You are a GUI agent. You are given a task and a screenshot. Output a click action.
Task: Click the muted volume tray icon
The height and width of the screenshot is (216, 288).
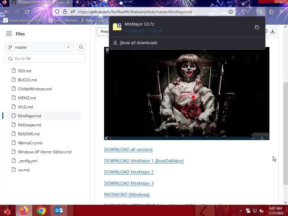click(262, 211)
